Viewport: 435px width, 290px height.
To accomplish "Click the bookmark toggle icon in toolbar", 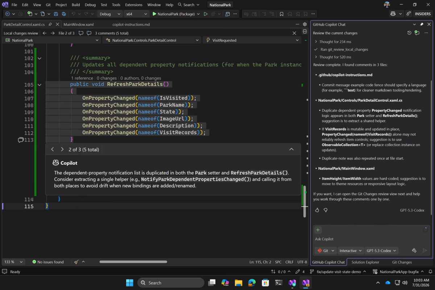I will click(x=281, y=14).
